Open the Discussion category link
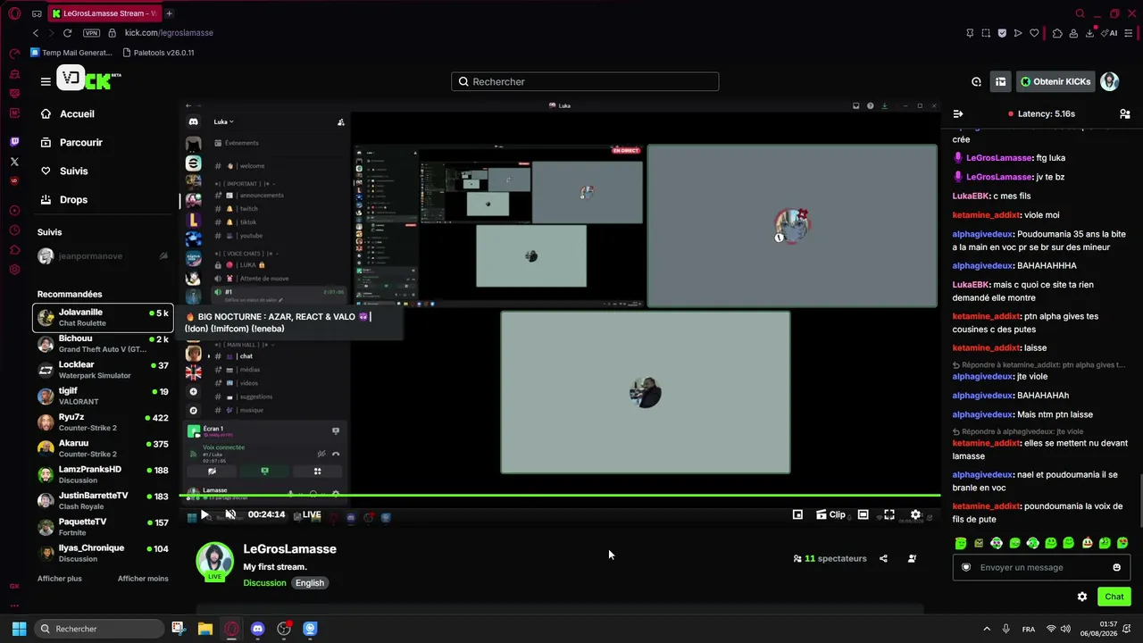This screenshot has width=1143, height=643. tap(264, 583)
